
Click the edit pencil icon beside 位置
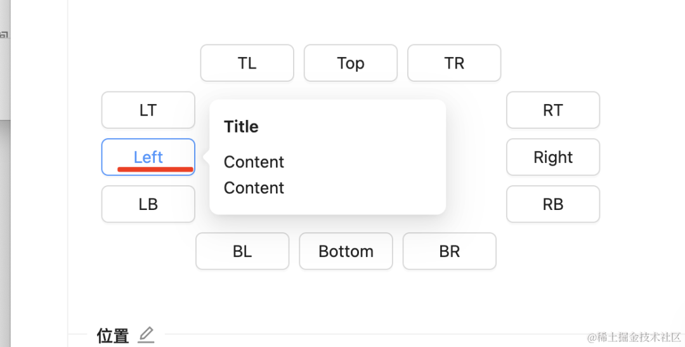click(146, 334)
